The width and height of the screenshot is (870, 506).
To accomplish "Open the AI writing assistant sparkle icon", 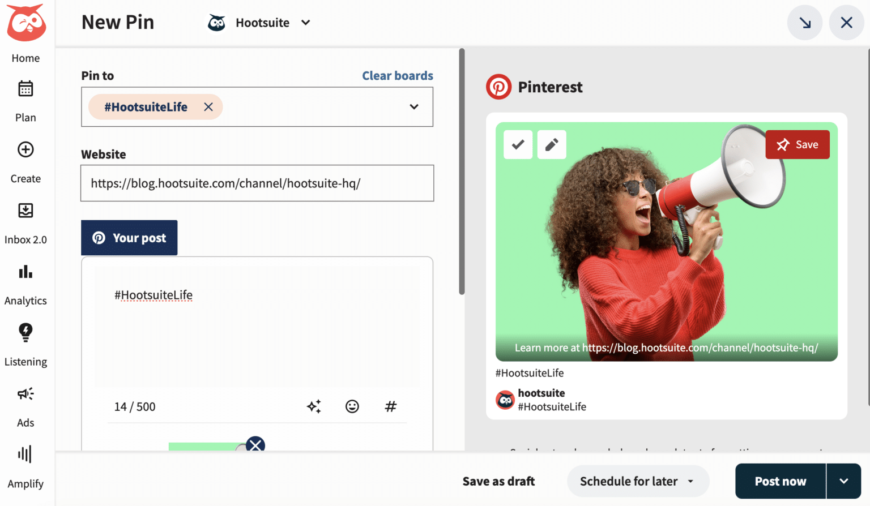I will click(x=314, y=406).
